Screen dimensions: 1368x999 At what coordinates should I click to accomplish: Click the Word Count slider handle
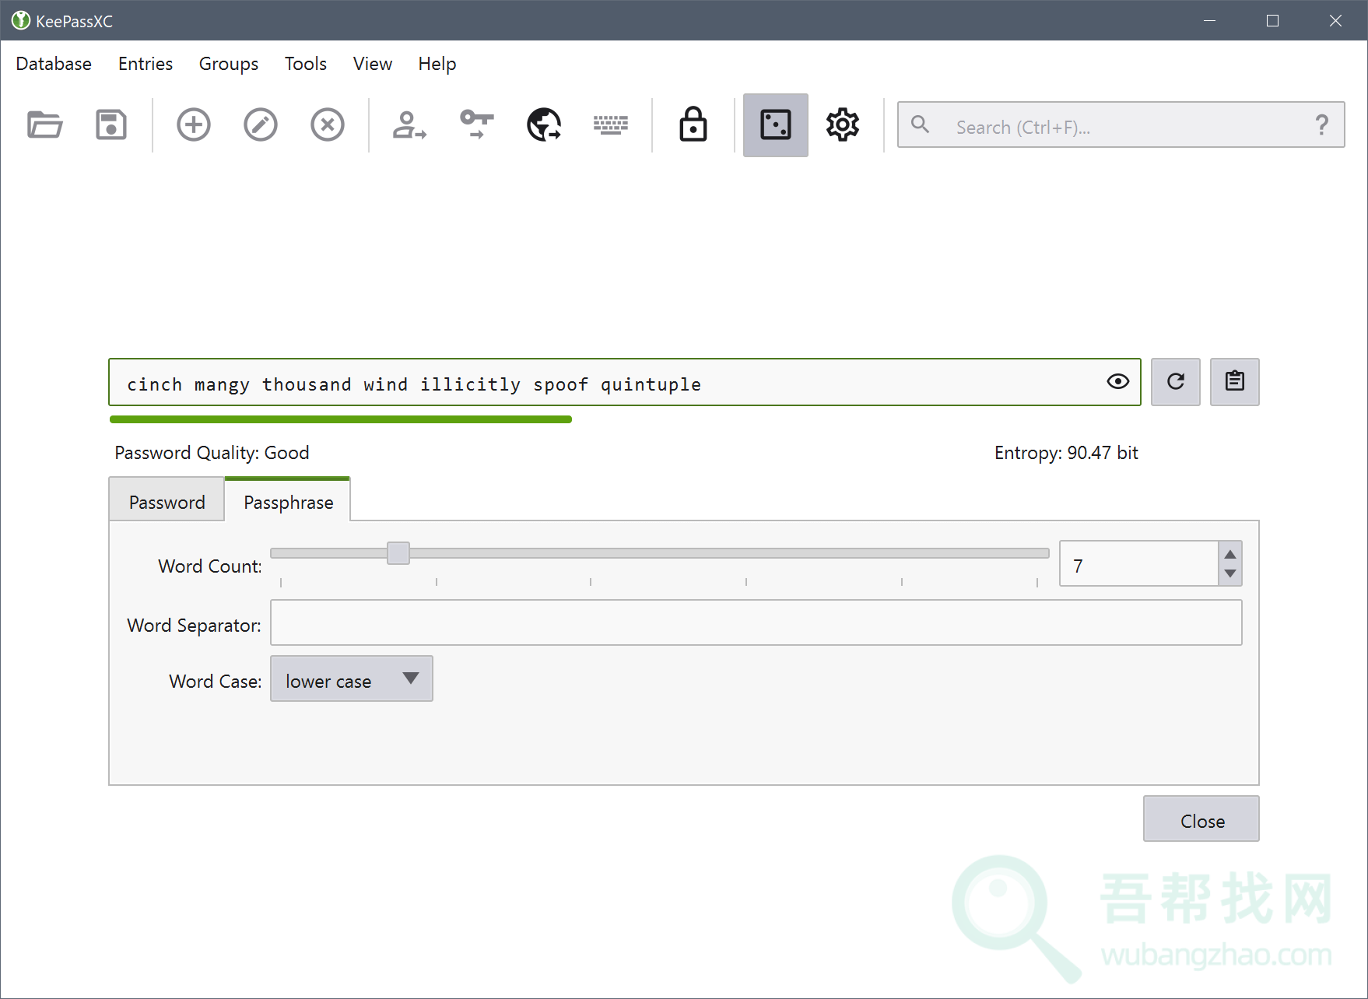[x=398, y=553]
